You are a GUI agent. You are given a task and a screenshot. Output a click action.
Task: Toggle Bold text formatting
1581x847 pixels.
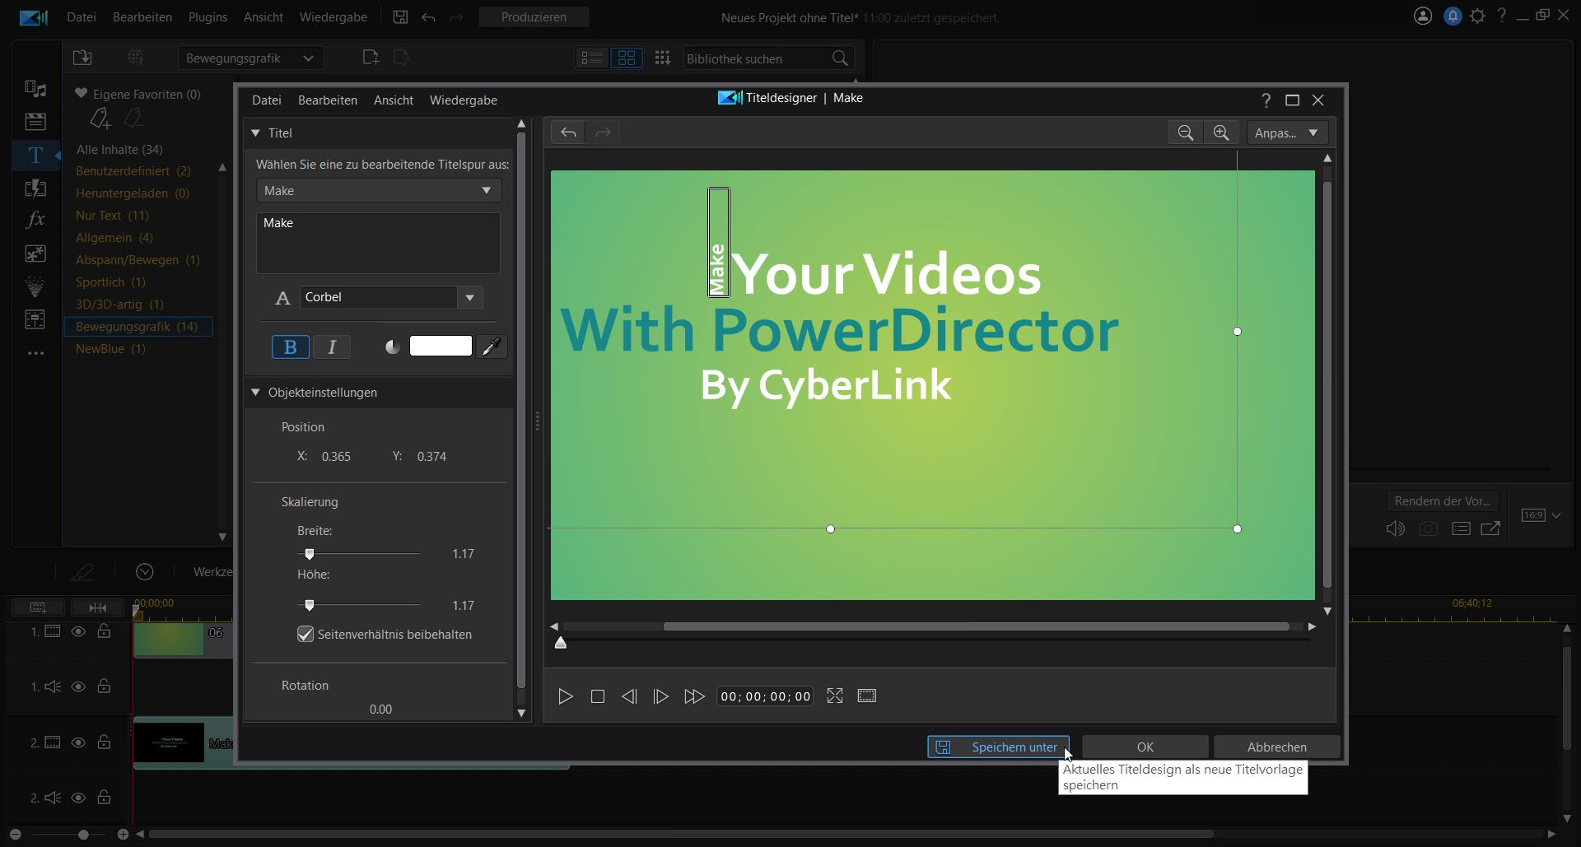coord(291,347)
